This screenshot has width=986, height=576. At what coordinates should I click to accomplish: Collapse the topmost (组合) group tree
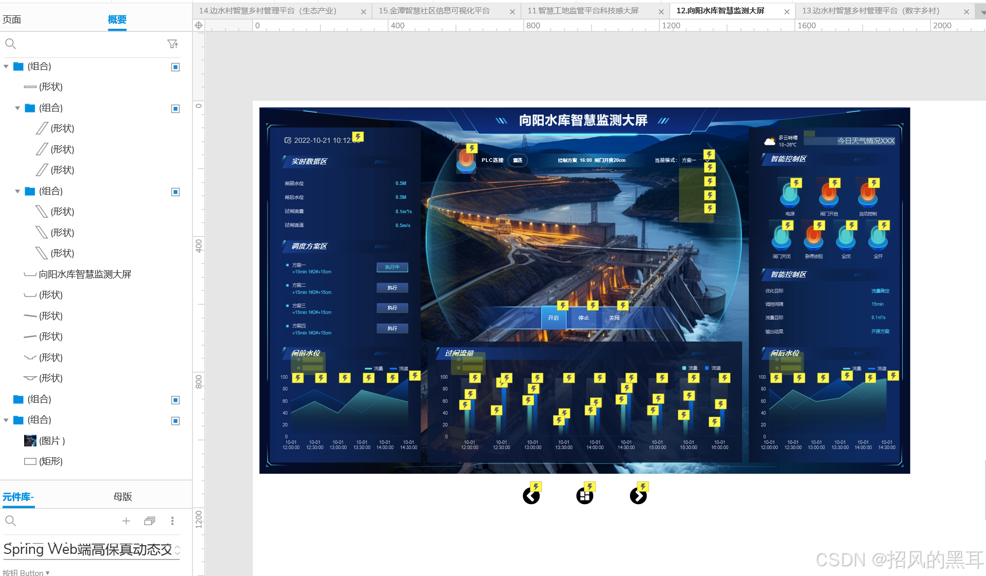tap(6, 67)
